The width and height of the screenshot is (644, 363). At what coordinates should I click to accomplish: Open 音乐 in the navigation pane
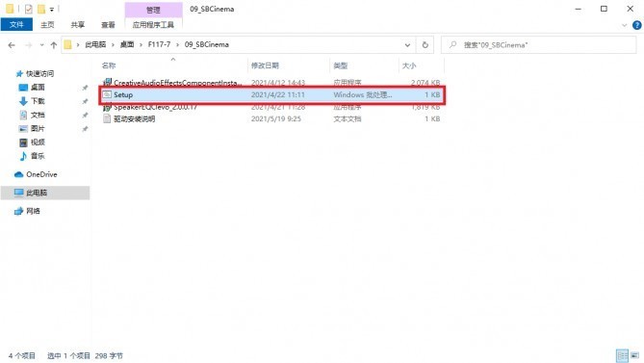pos(38,156)
